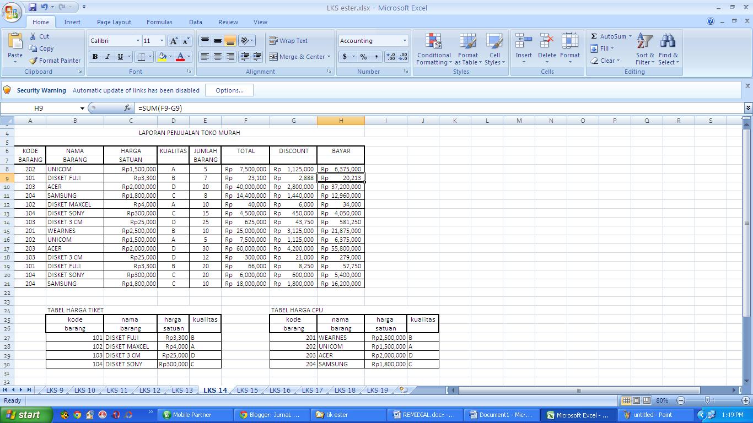
Task: Click the Increase Indent icon
Action: (257, 57)
